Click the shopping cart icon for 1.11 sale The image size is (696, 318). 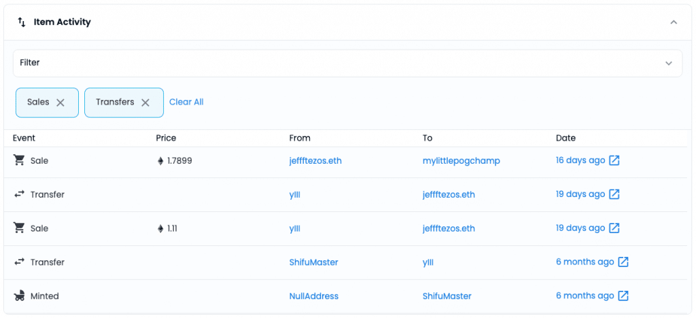click(19, 228)
